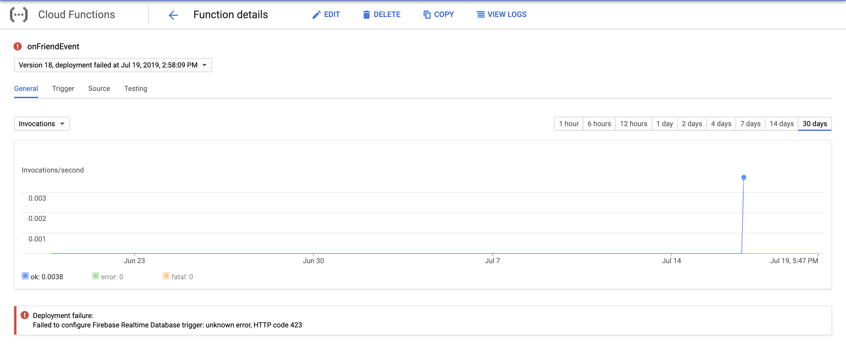The image size is (846, 345).
Task: Expand the Invocations selector arrow
Action: coord(63,124)
